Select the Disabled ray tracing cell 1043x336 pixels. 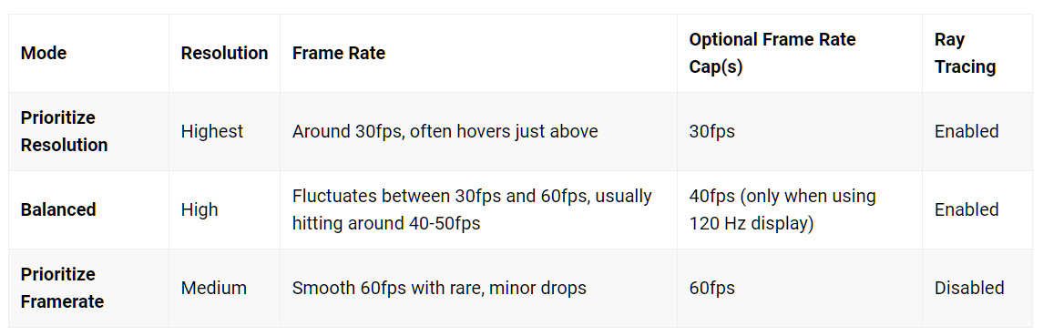pyautogui.click(x=969, y=288)
